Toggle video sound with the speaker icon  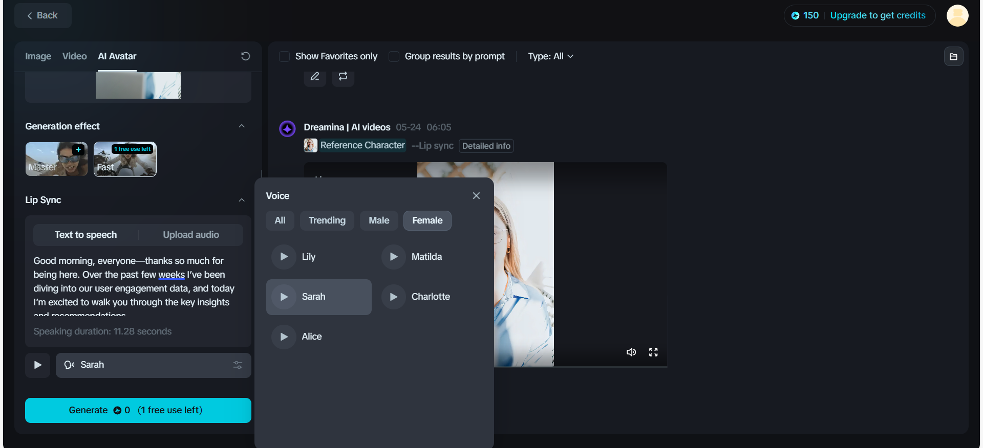click(x=631, y=352)
